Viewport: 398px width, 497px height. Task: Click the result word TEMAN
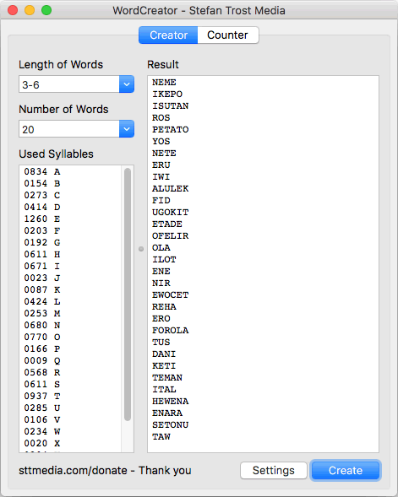pos(167,378)
